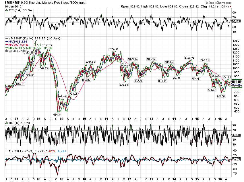Click the 894.07 price annotation

click(x=86, y=80)
